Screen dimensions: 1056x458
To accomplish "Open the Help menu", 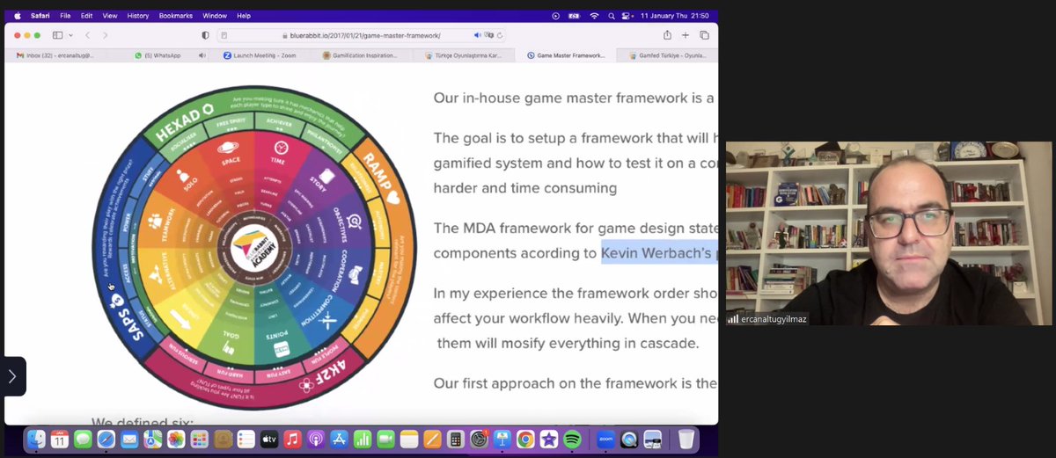I will pos(244,15).
